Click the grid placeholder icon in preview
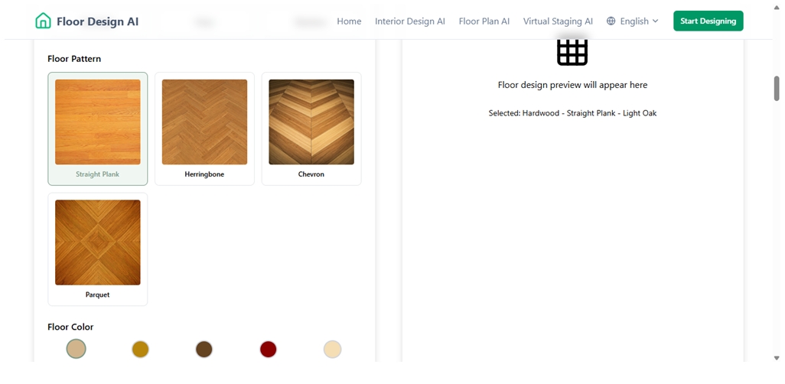 [572, 51]
